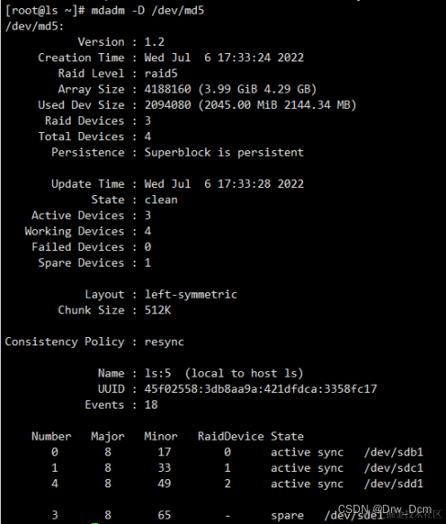This screenshot has width=446, height=524.
Task: Select the /dev/sdb1 device path
Action: tap(394, 453)
